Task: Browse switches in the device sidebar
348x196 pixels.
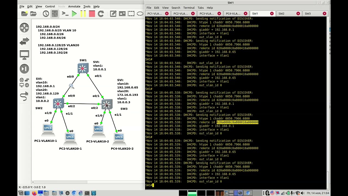Action: tap(24, 41)
